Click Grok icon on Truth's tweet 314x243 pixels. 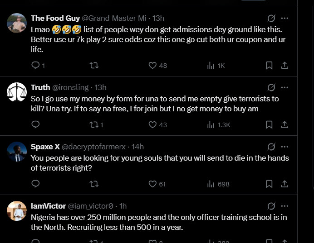pyautogui.click(x=271, y=87)
